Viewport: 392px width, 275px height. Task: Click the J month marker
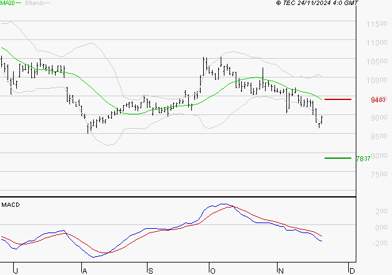tap(16, 271)
